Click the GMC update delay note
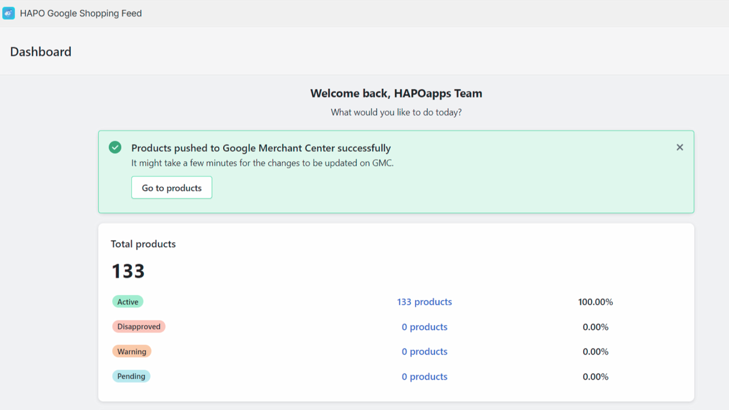 263,163
